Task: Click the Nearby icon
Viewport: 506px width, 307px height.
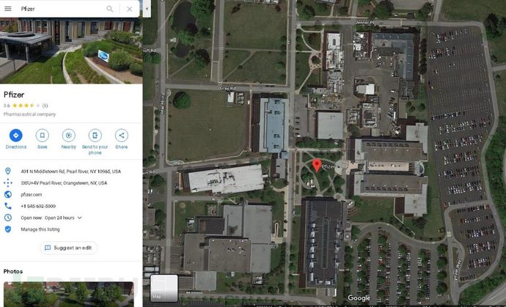Action: click(x=69, y=136)
